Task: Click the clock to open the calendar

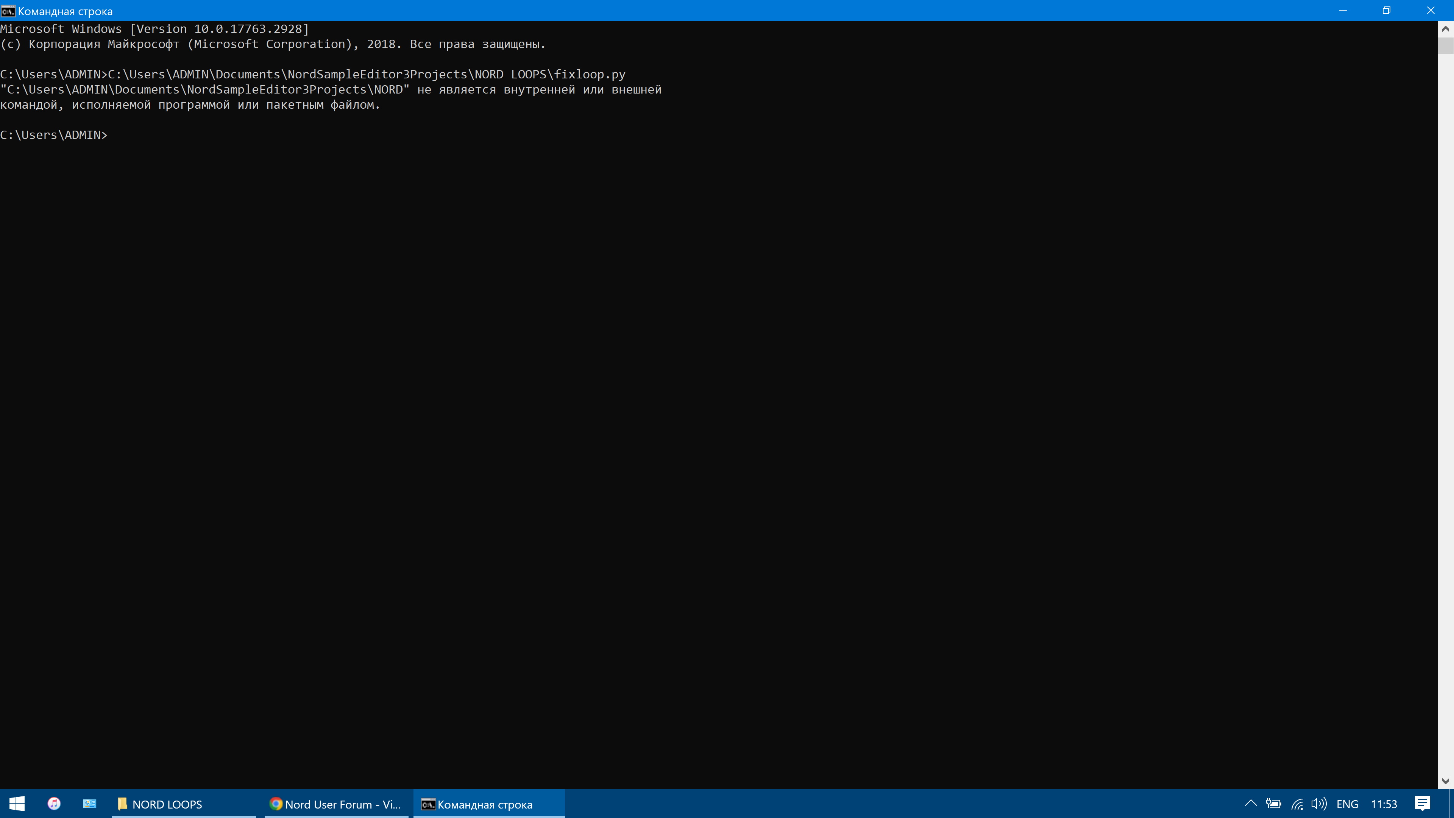Action: coord(1385,804)
